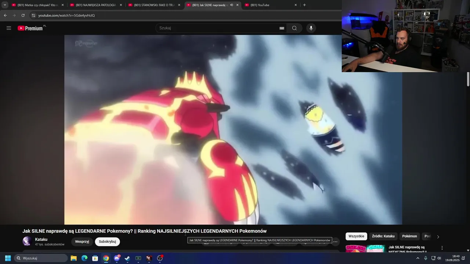Click the tray microphone icon
The height and width of the screenshot is (264, 470).
[x=426, y=258]
